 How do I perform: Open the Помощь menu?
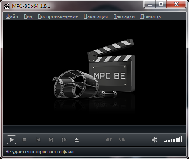(x=150, y=16)
